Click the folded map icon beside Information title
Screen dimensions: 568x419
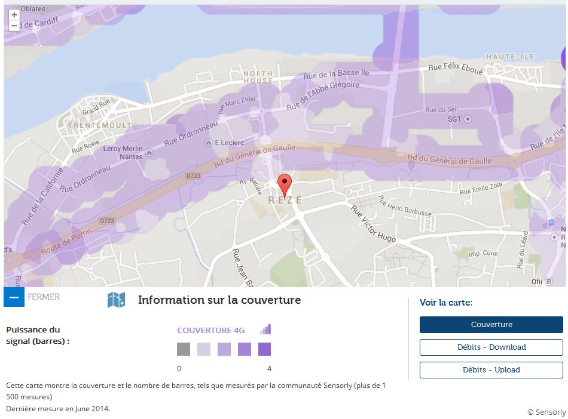[116, 300]
